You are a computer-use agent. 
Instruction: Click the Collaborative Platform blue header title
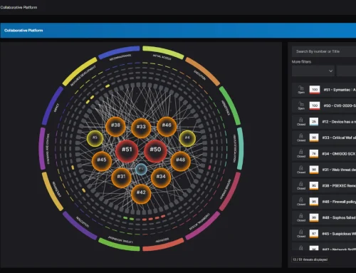[23, 31]
